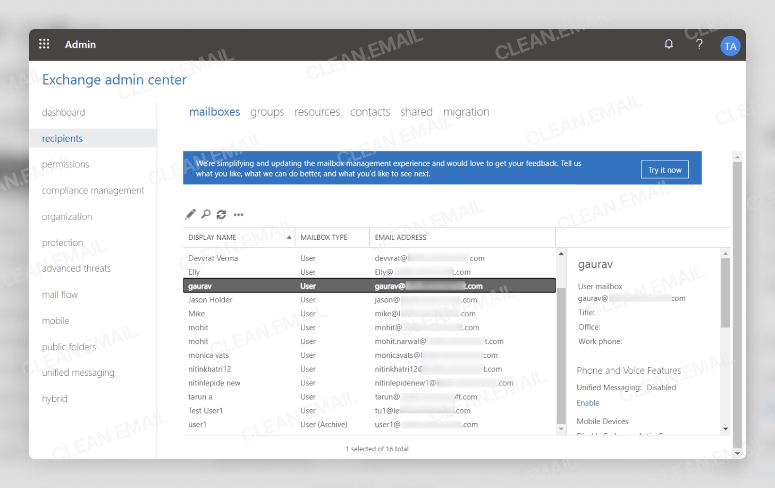Switch to the resources tab

coord(317,112)
